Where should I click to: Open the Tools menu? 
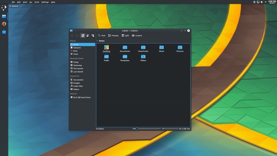tap(37, 2)
